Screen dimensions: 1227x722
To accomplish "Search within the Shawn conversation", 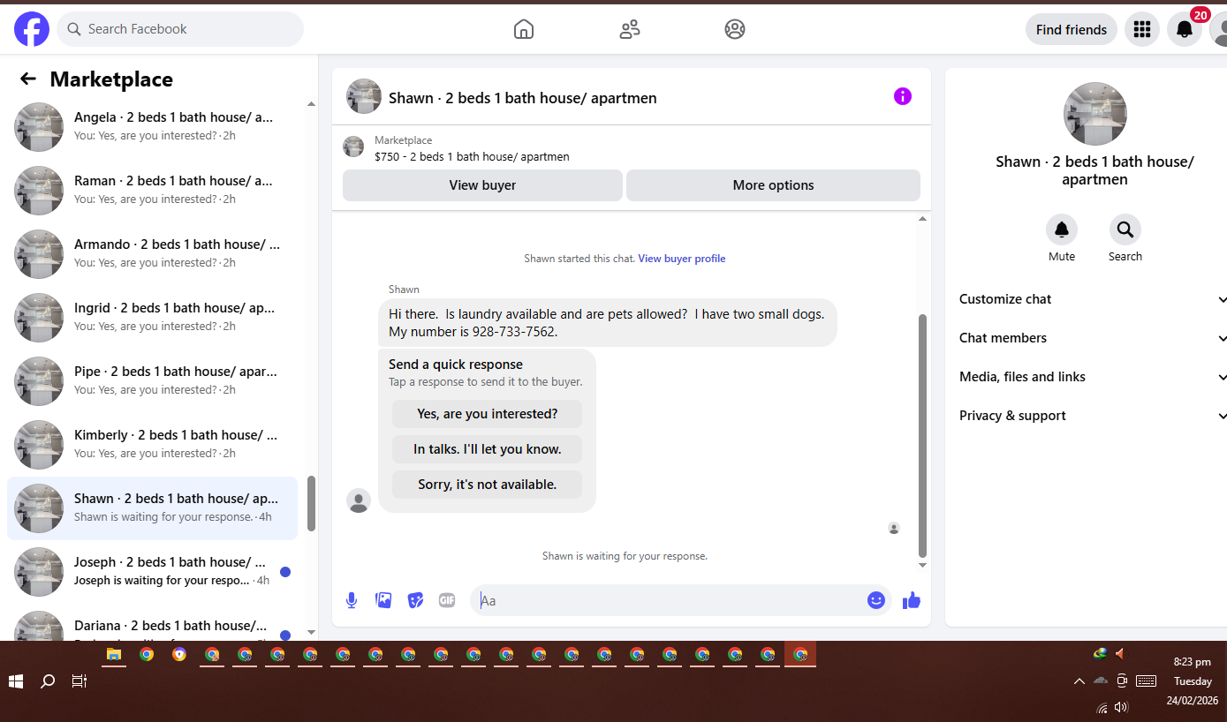I will pyautogui.click(x=1125, y=229).
